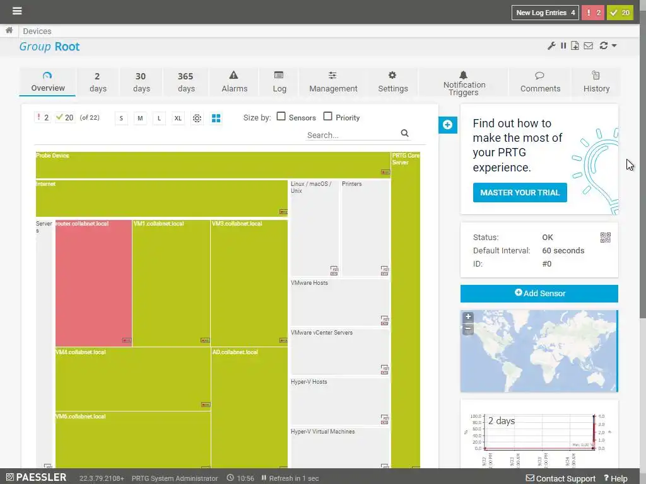
Task: Click the Paessler logo in footer
Action: pos(36,478)
